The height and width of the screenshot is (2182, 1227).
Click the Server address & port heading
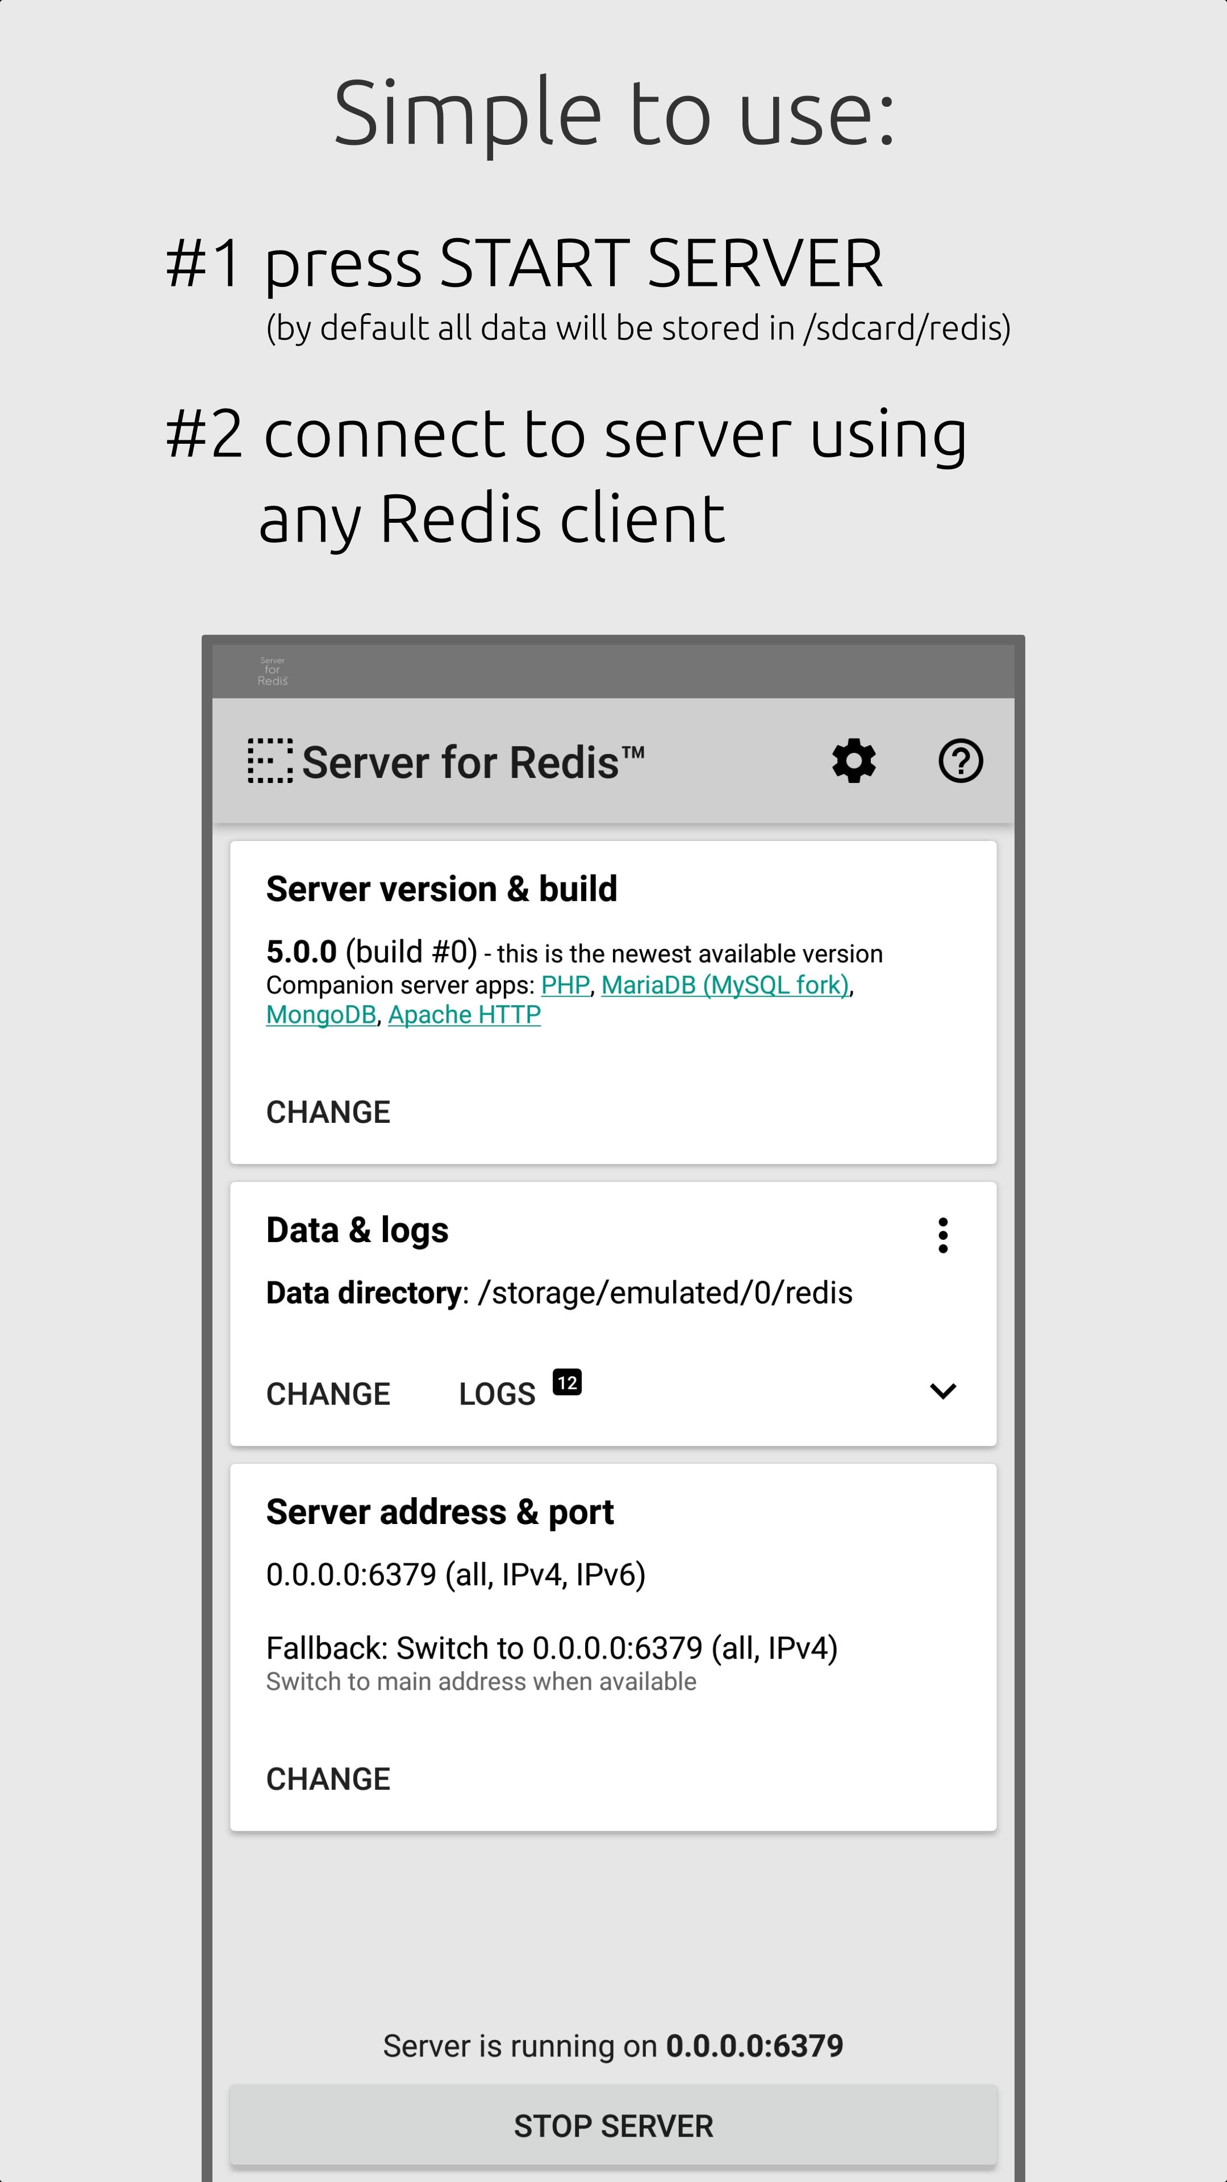(x=440, y=1513)
